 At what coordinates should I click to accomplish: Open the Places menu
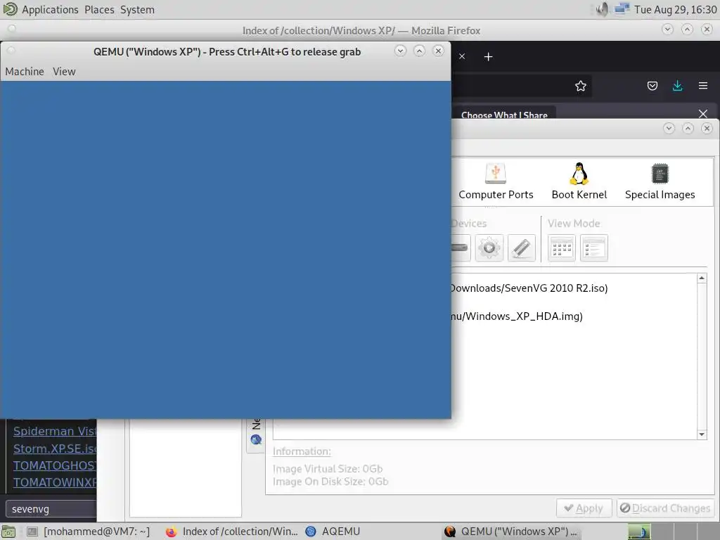(99, 10)
